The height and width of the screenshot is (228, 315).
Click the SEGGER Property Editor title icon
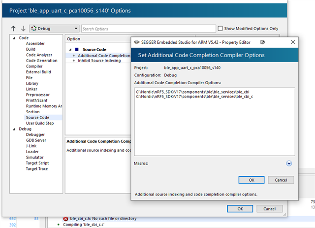137,42
